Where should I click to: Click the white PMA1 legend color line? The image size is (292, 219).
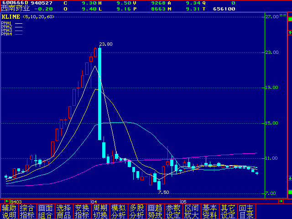click(x=18, y=23)
